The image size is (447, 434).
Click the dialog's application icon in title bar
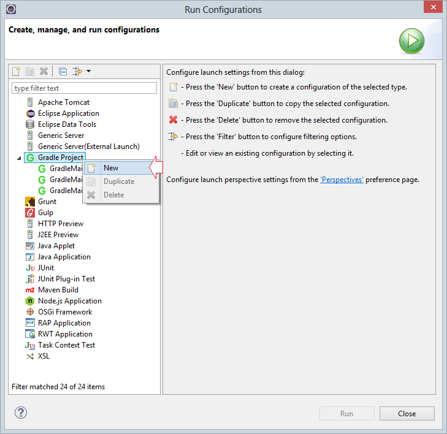(x=11, y=9)
